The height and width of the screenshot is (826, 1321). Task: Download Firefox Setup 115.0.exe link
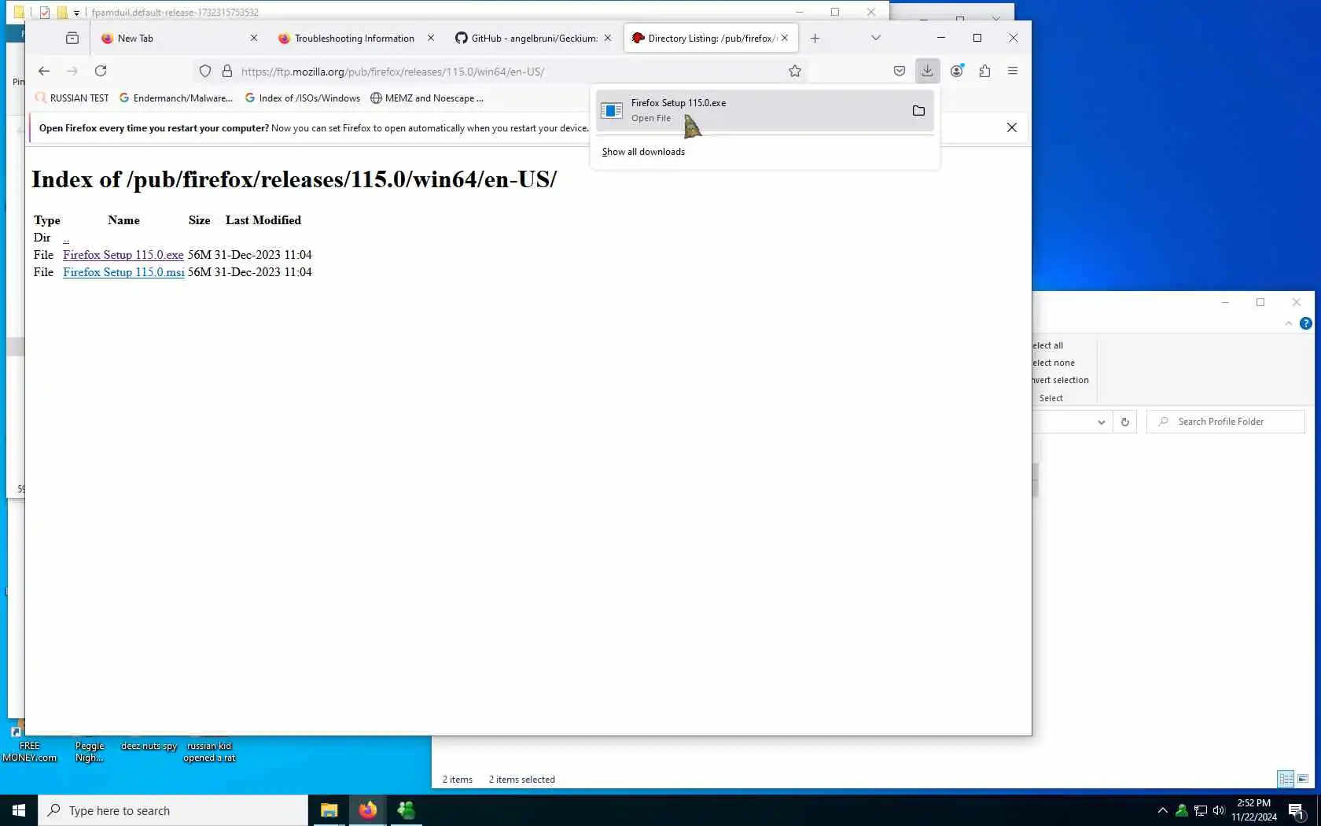pos(123,255)
